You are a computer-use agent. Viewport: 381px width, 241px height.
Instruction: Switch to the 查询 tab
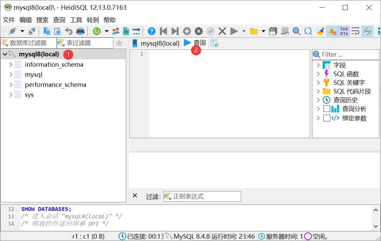(195, 43)
